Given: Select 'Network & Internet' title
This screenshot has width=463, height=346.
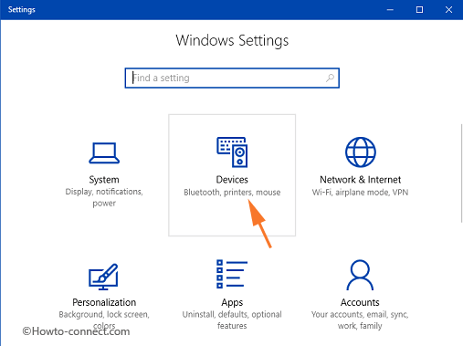Looking at the screenshot, I should [360, 180].
